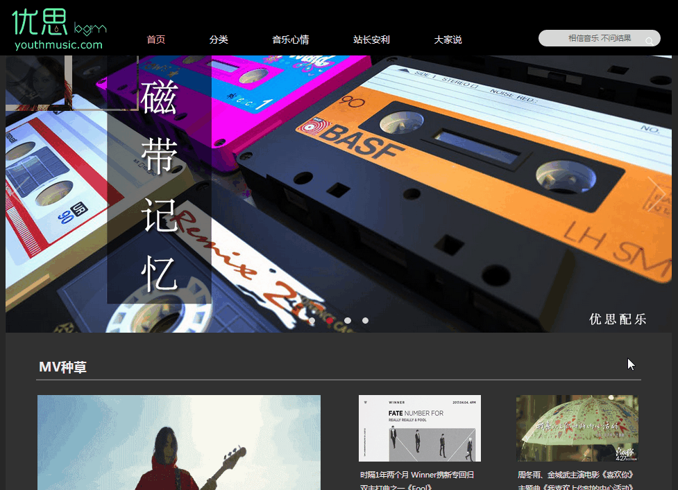
Task: Select the third carousel dot
Action: [x=348, y=320]
